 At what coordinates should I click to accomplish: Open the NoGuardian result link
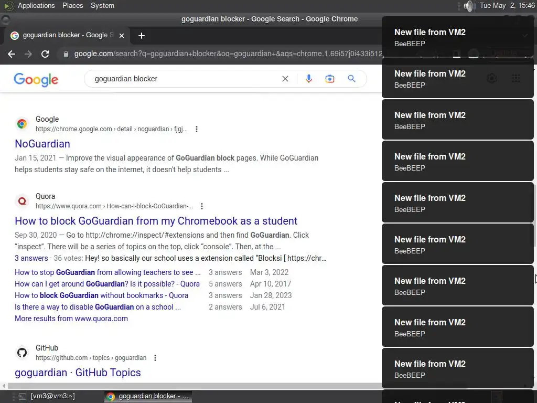click(42, 144)
